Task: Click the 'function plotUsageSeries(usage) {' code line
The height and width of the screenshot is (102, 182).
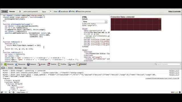Action: point(18,24)
